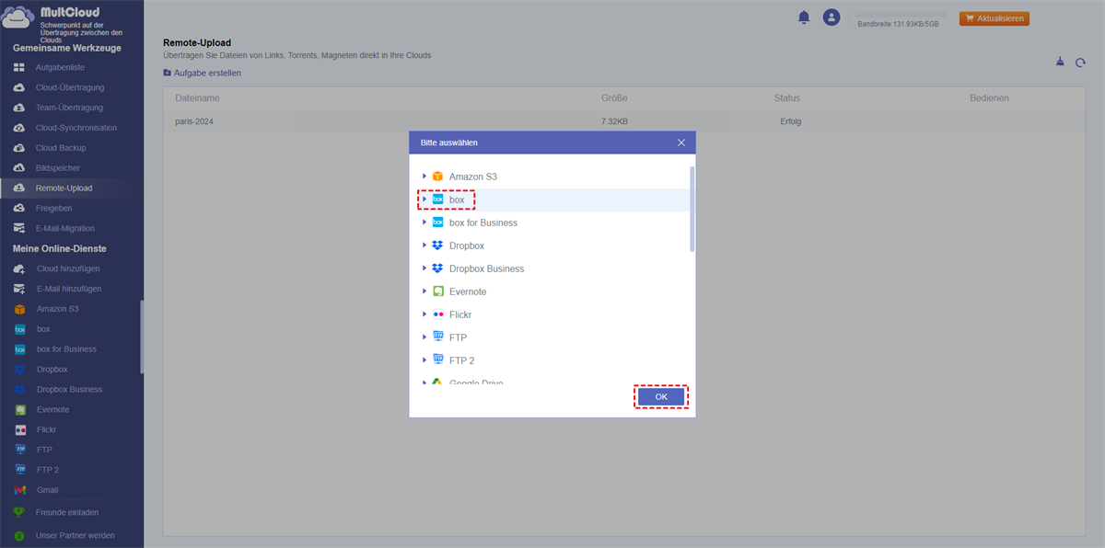Expand the Amazon S3 node in the dialog
Image resolution: width=1105 pixels, height=548 pixels.
pyautogui.click(x=425, y=177)
